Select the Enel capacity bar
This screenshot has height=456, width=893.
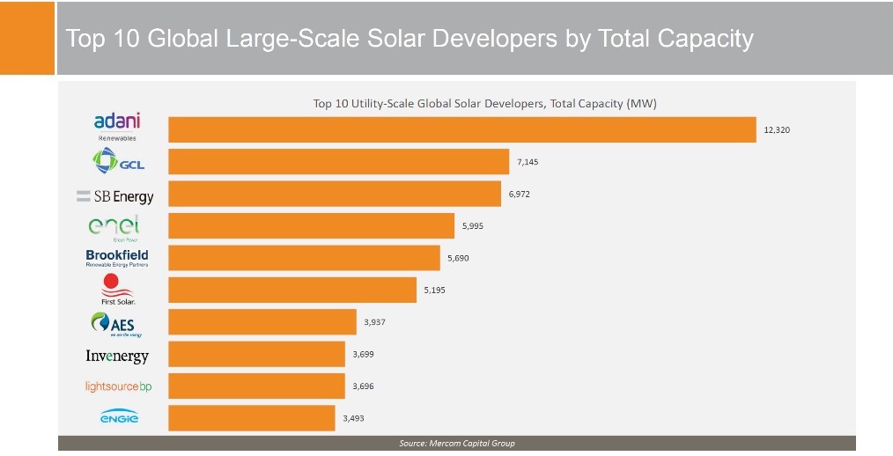pos(312,226)
